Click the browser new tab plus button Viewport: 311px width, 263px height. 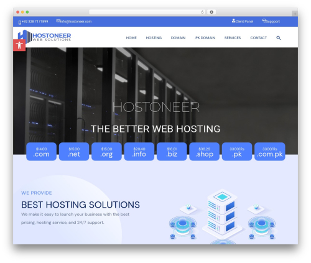(295, 14)
